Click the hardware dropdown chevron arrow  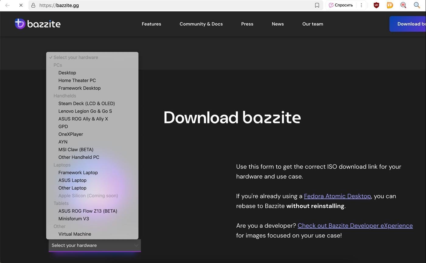tap(136, 245)
